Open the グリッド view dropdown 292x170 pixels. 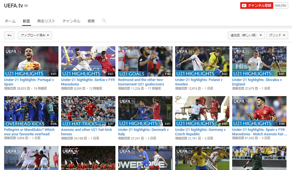(278, 35)
